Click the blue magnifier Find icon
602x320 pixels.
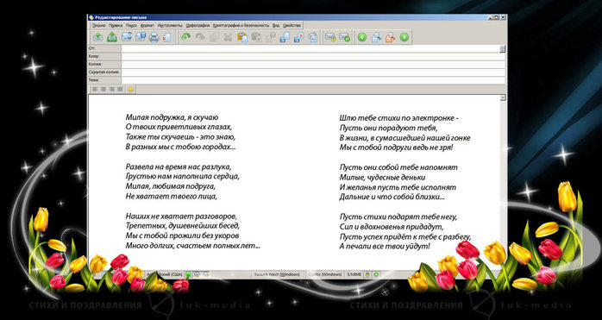pyautogui.click(x=376, y=37)
